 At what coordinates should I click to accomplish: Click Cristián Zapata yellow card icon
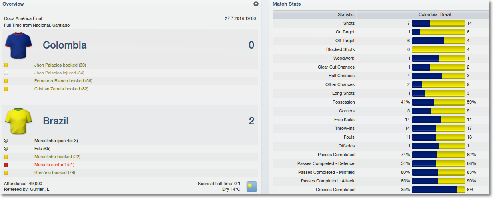(6, 89)
